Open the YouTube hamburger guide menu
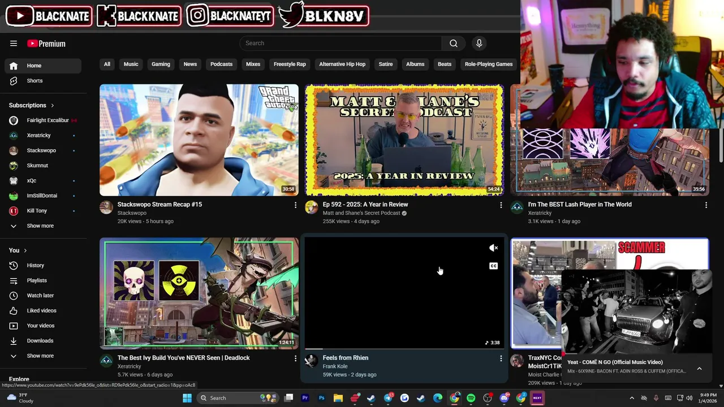724x407 pixels. [14, 44]
